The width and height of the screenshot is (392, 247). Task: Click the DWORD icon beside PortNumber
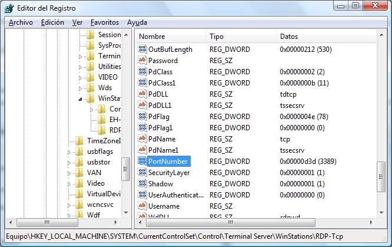(x=142, y=161)
